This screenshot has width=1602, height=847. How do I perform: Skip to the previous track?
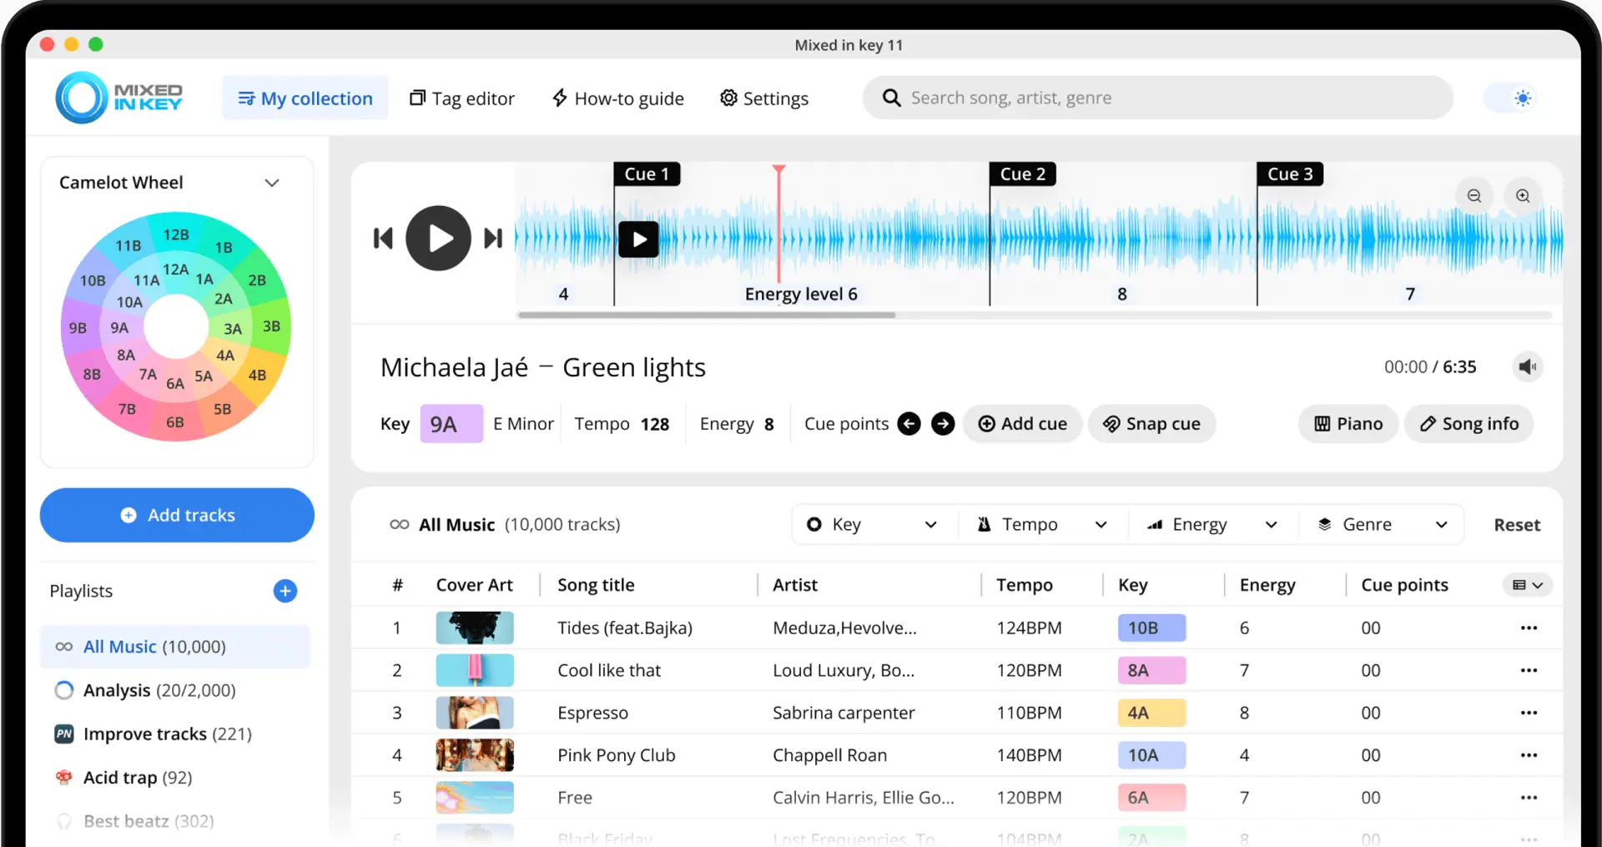pos(383,239)
